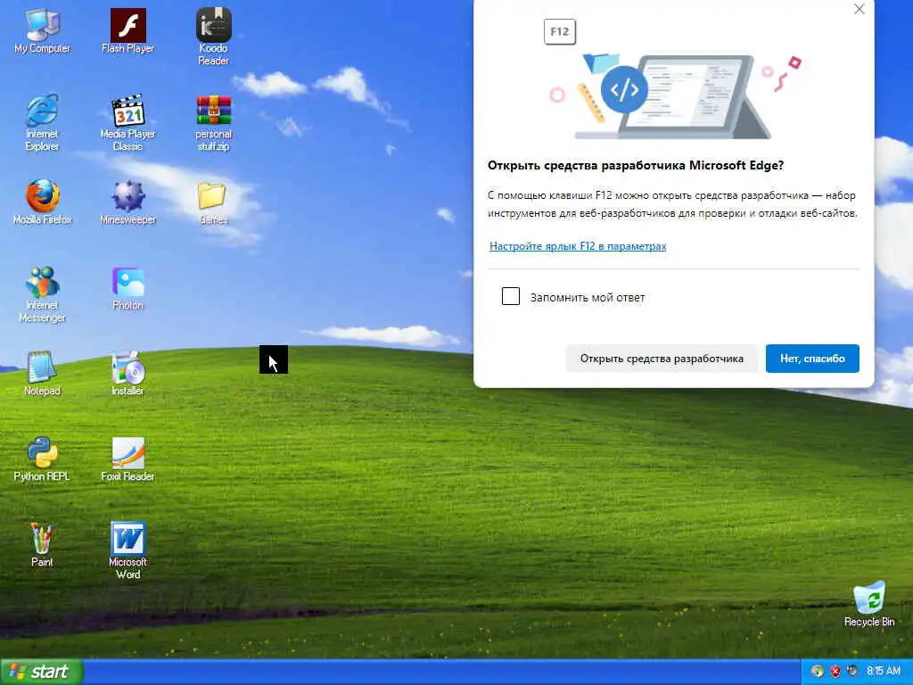Open Minesweeper game icon
913x685 pixels.
pos(127,202)
